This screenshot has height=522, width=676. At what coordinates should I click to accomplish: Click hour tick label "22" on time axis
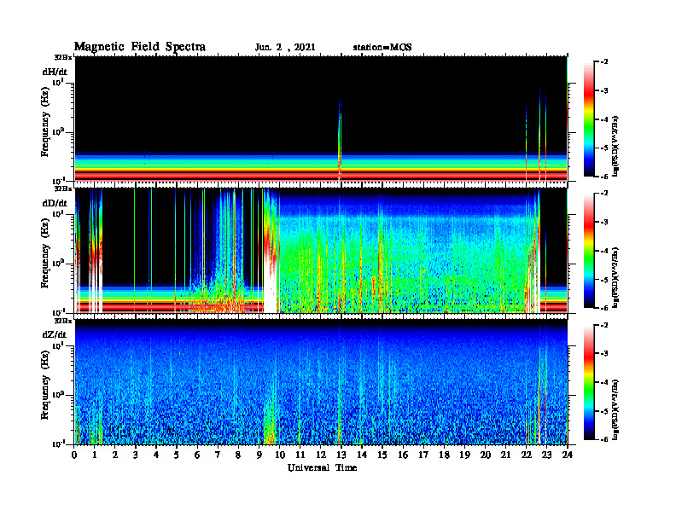[x=527, y=455]
